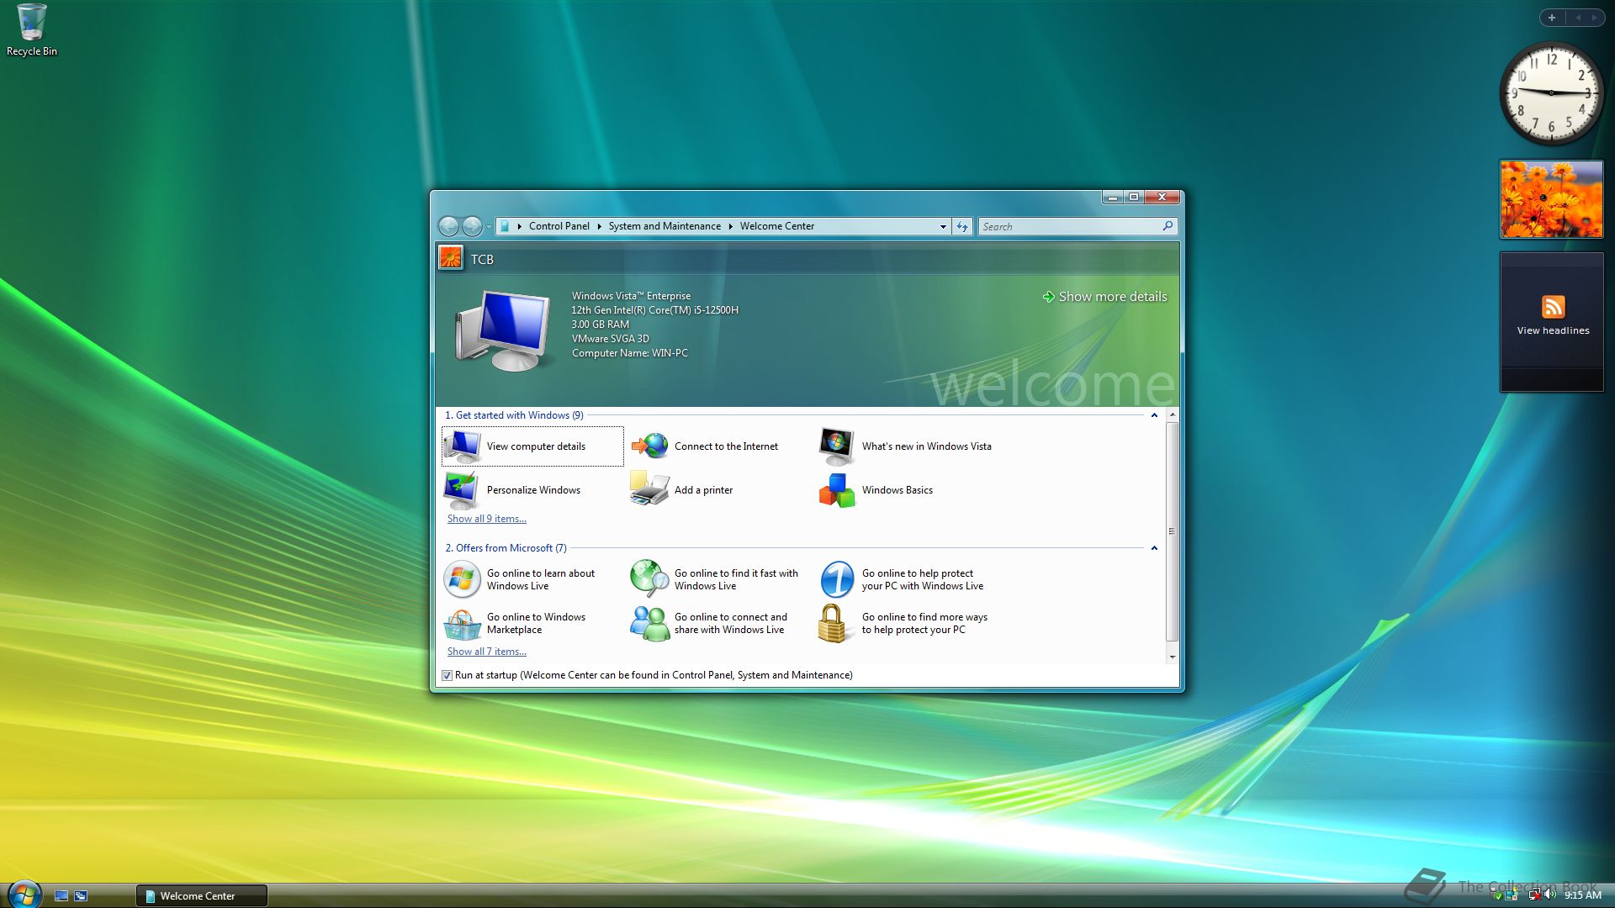Screen dimensions: 1615x908
Task: Click Welcome Center taskbar button
Action: tap(202, 896)
